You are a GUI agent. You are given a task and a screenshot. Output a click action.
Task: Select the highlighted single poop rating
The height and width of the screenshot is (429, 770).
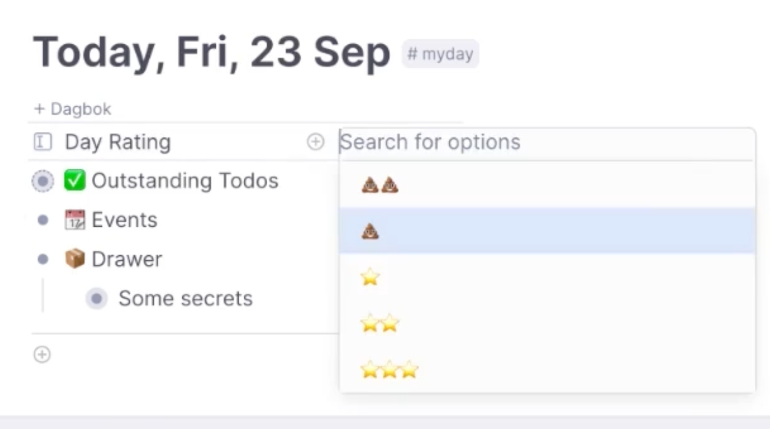(x=547, y=231)
